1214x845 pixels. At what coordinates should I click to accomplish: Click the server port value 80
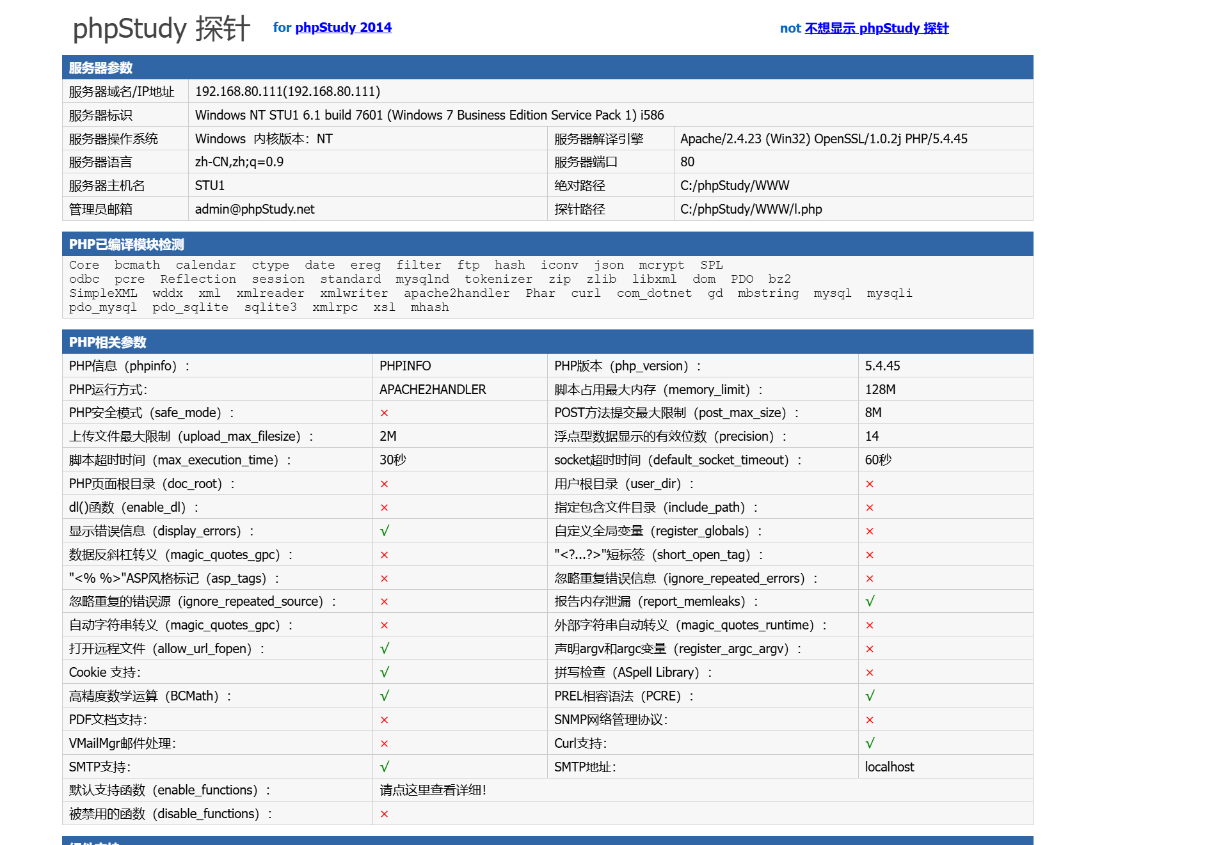(x=687, y=162)
